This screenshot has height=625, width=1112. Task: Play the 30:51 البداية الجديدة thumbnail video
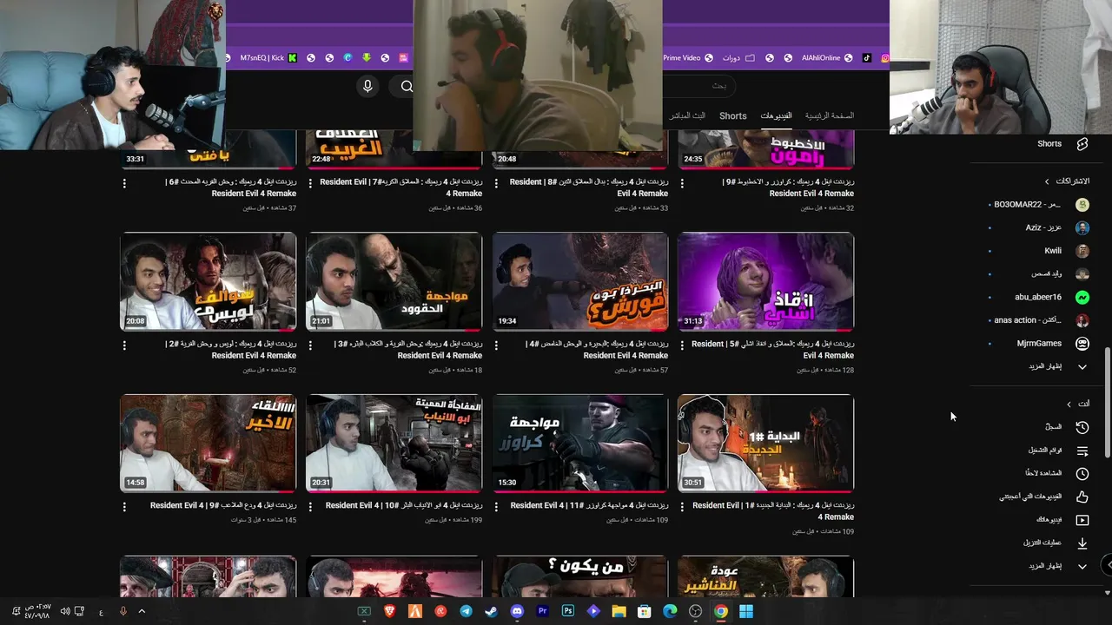pyautogui.click(x=766, y=444)
